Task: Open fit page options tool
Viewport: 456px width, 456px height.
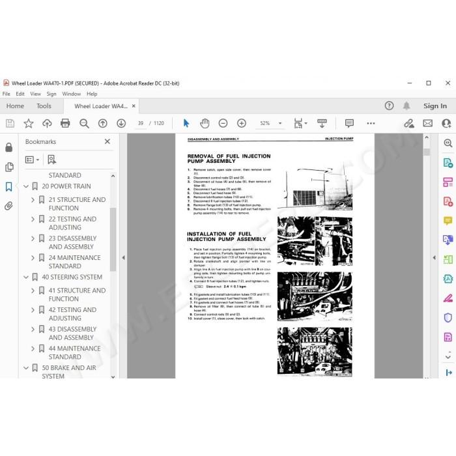Action: coord(300,123)
